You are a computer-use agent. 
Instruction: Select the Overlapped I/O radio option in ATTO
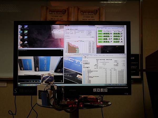(x=87, y=33)
